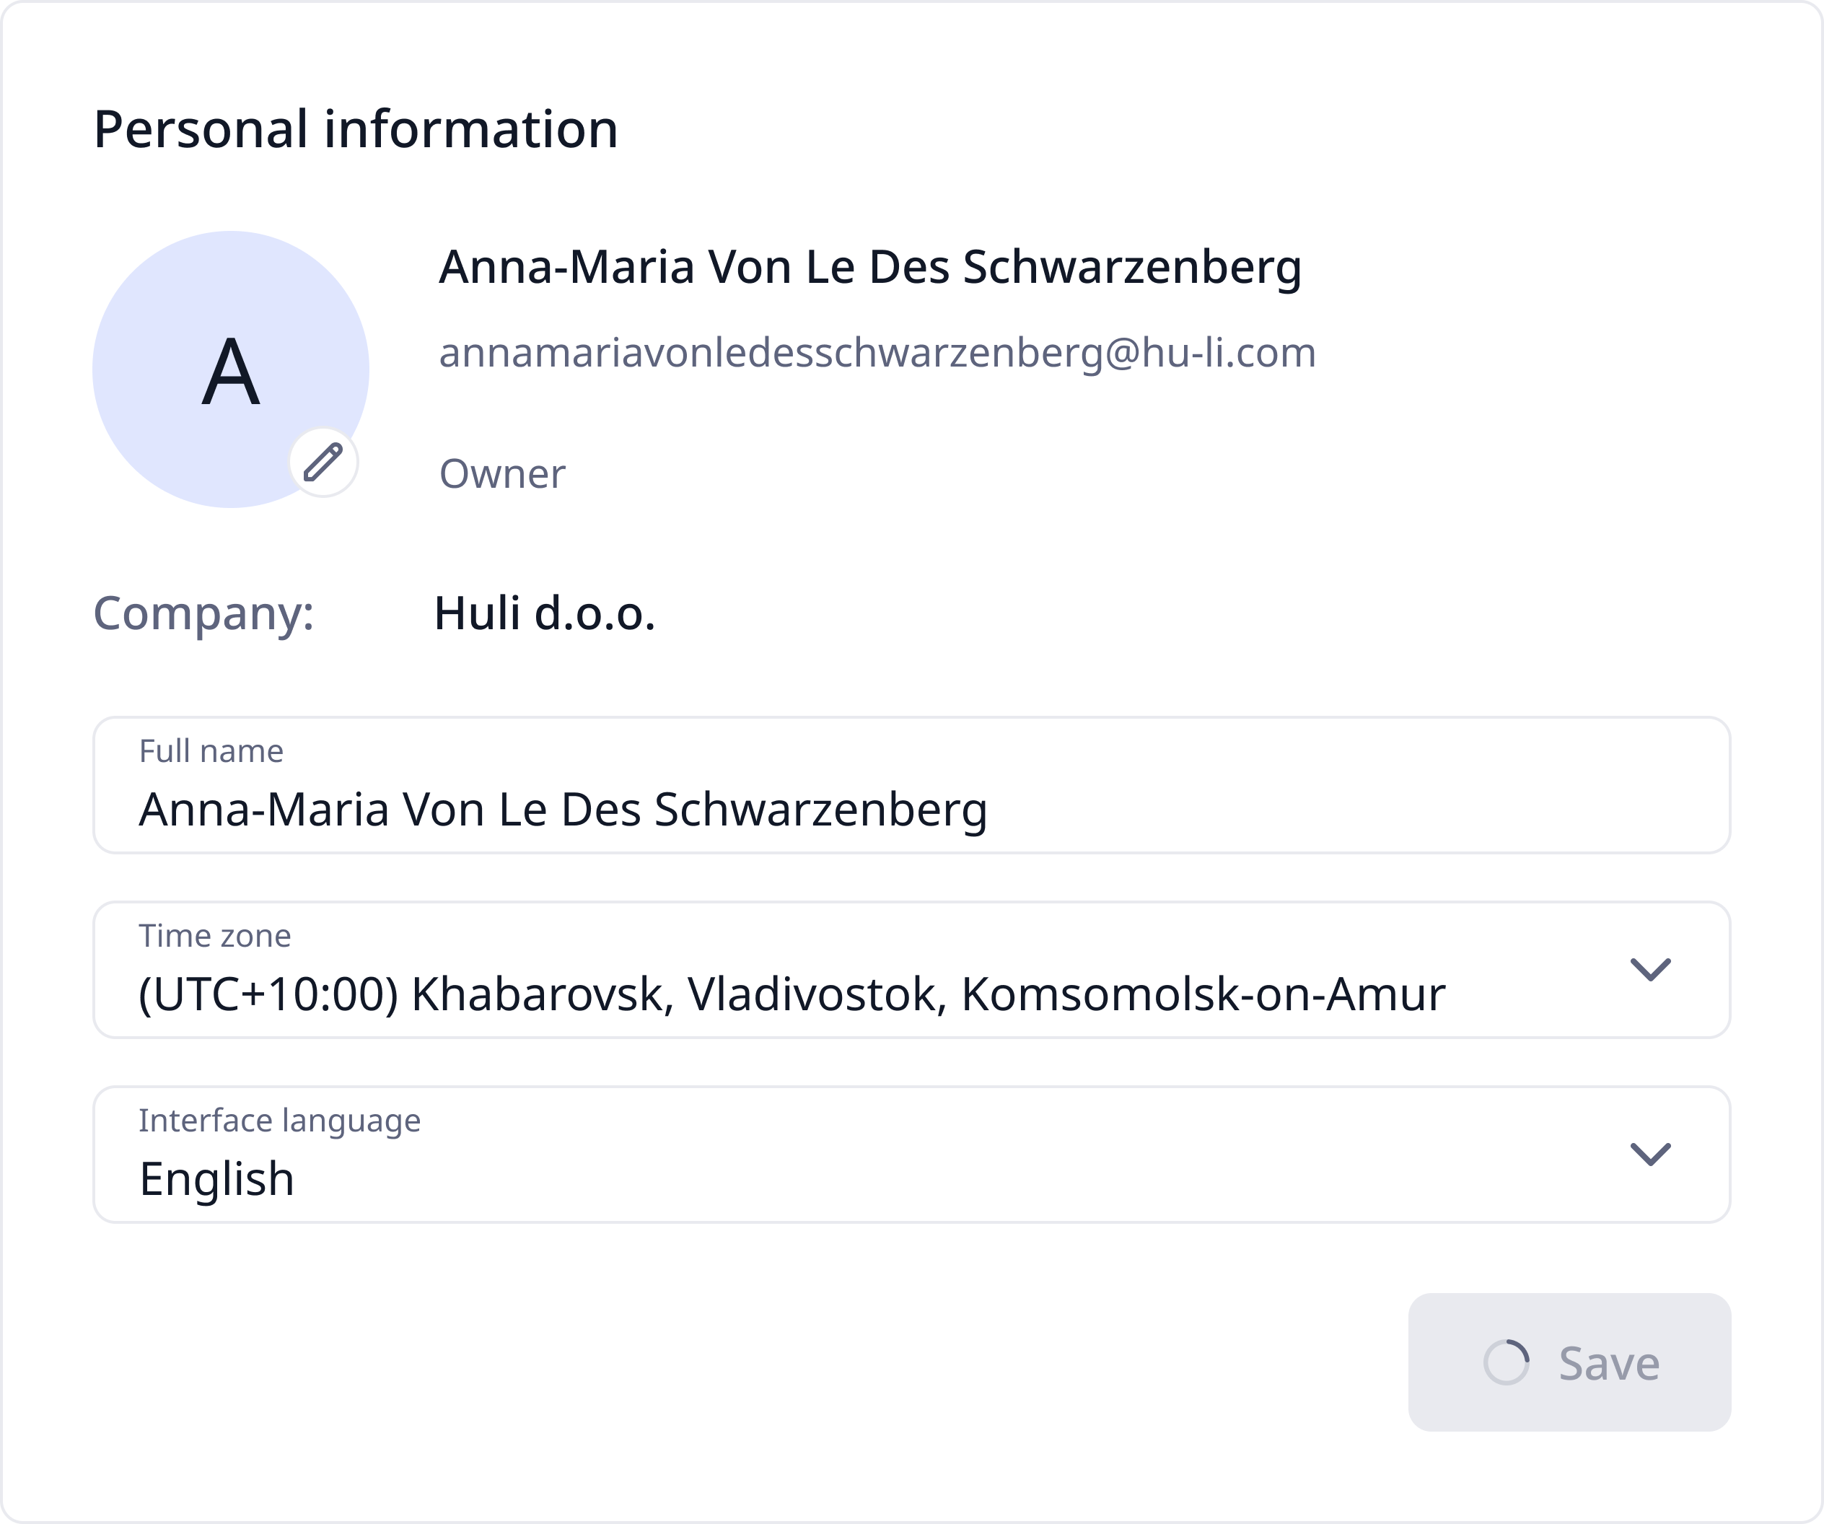Open the Khabarovsk, Vladivostok time zone selector
Image resolution: width=1824 pixels, height=1524 pixels.
(x=790, y=994)
